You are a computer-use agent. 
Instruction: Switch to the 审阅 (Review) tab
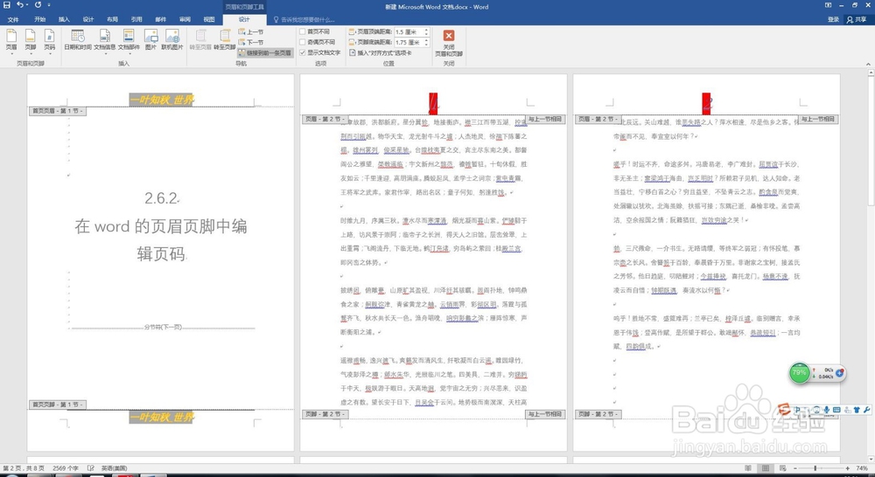pos(185,19)
